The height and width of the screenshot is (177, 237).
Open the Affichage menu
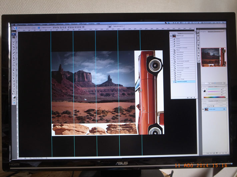pyautogui.click(x=83, y=24)
